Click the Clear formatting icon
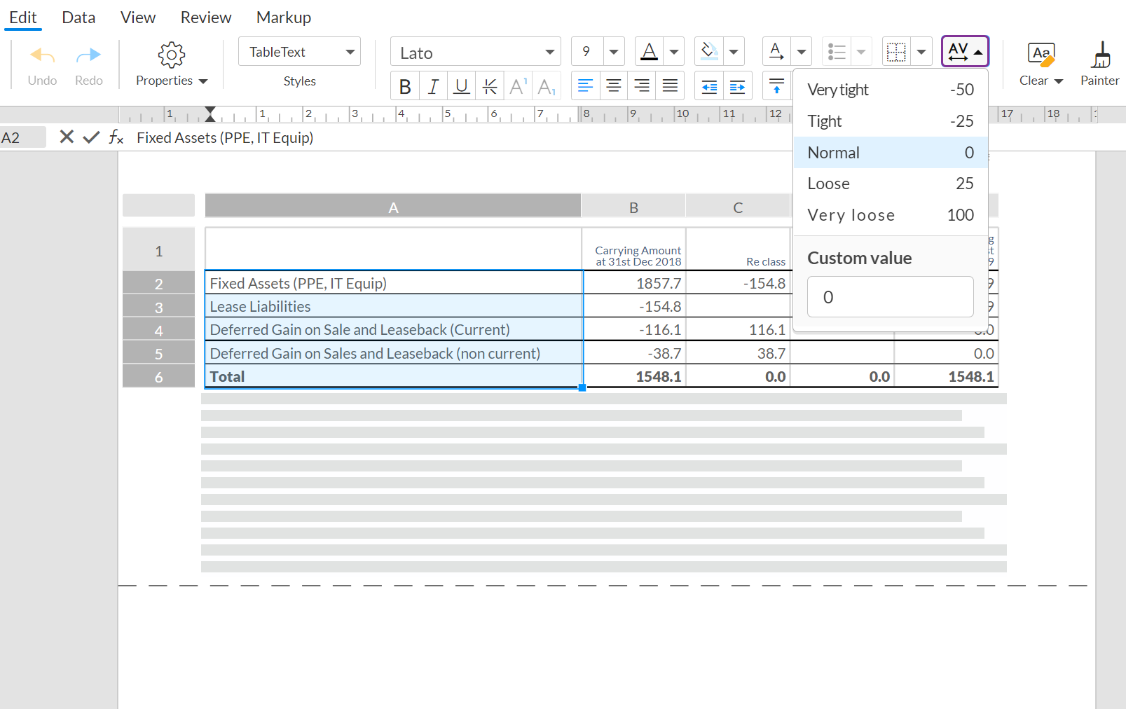Image resolution: width=1126 pixels, height=709 pixels. 1041,55
